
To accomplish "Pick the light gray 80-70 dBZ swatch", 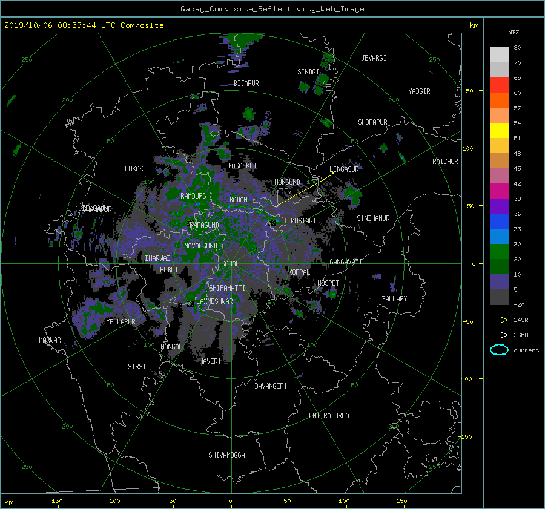I will pos(499,55).
